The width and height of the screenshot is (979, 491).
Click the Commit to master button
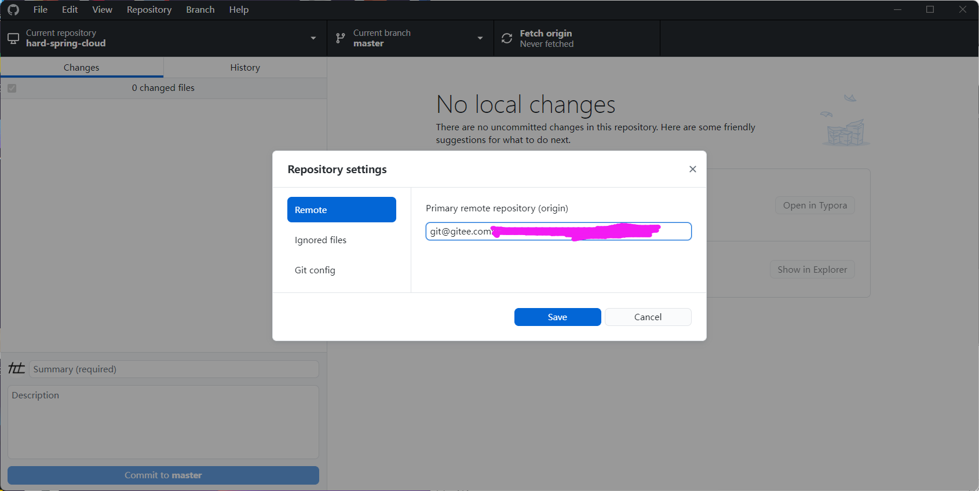point(163,475)
